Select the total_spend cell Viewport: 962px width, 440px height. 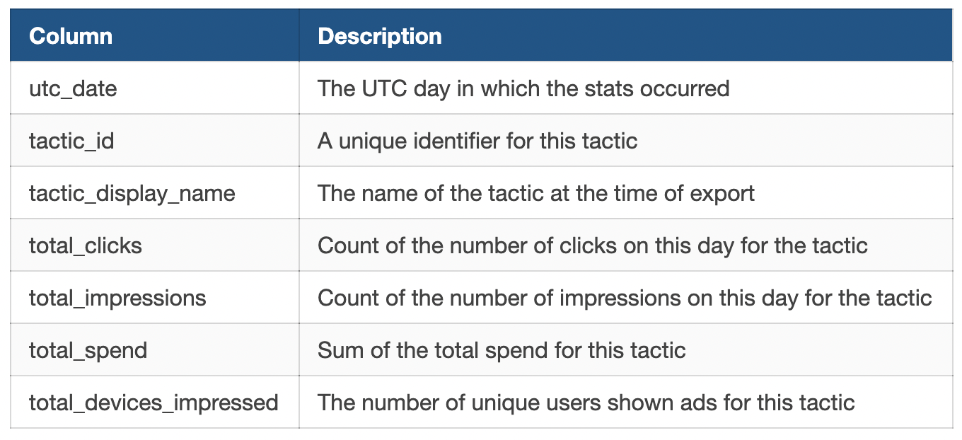coord(154,350)
